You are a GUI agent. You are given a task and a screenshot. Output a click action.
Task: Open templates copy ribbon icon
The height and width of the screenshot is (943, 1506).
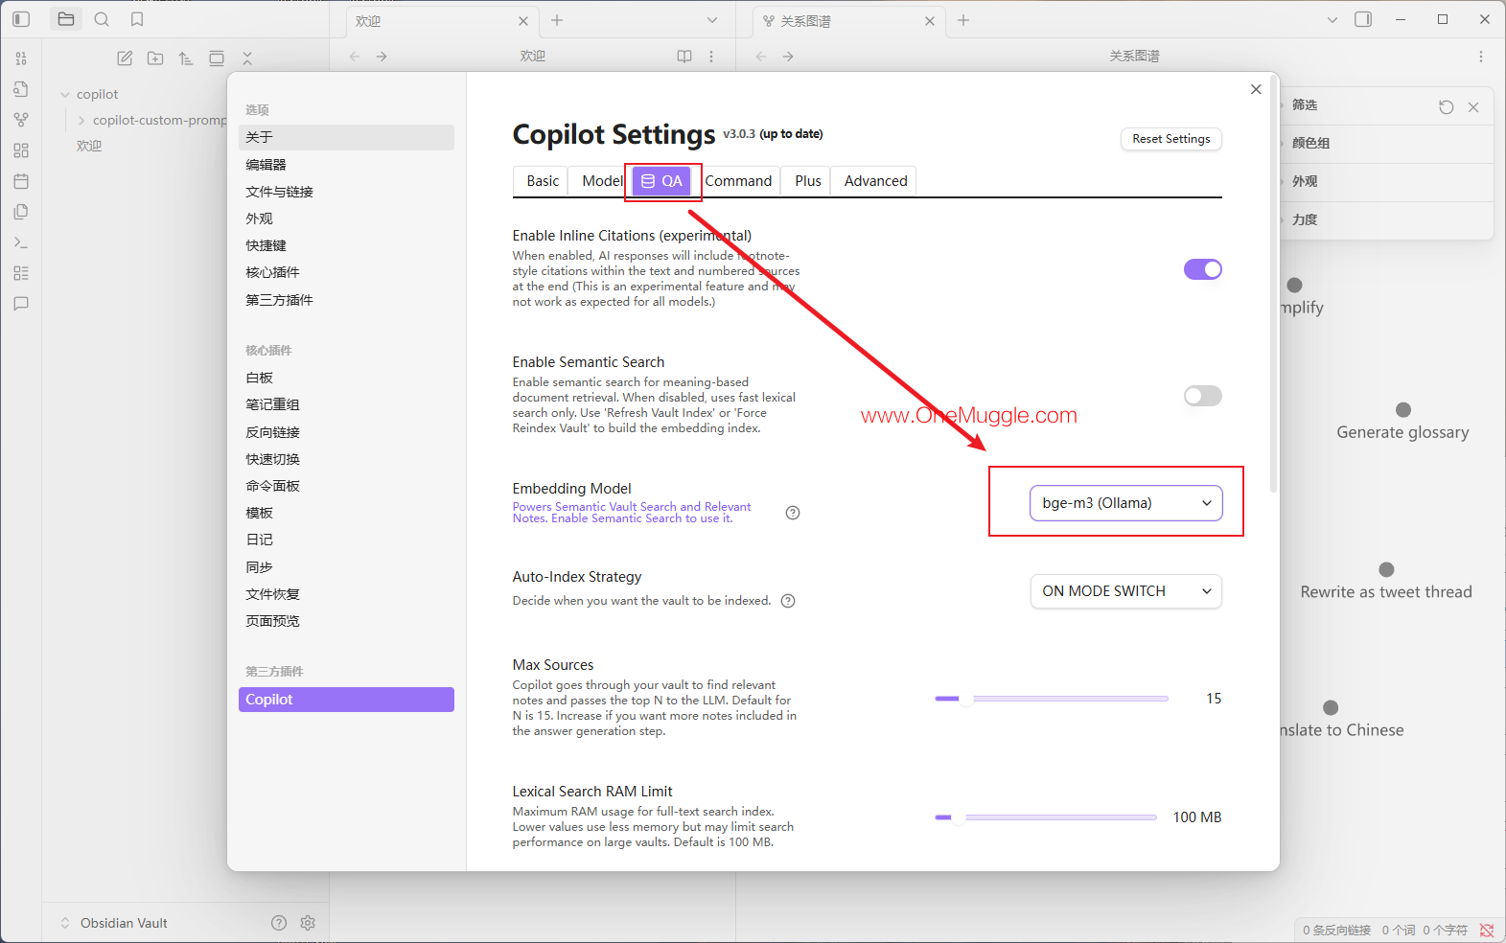coord(21,212)
